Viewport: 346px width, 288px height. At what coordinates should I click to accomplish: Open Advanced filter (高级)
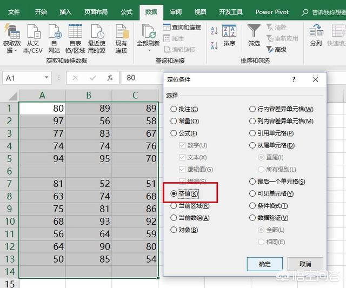pos(276,49)
